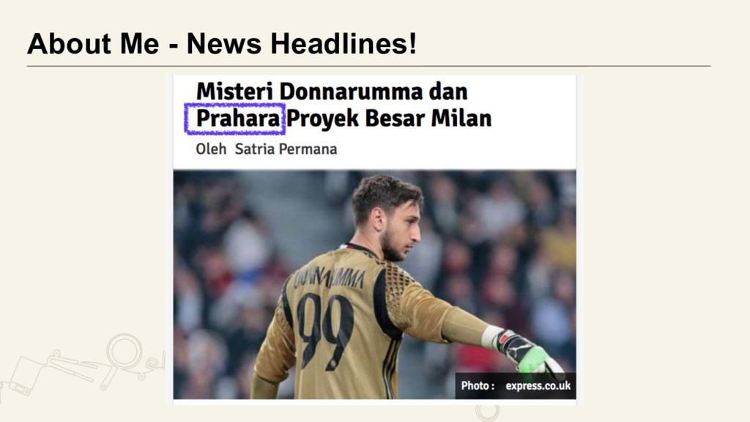The height and width of the screenshot is (422, 750).
Task: Click the faint camera-shaped sketch at bottom-left
Action: tap(24, 376)
